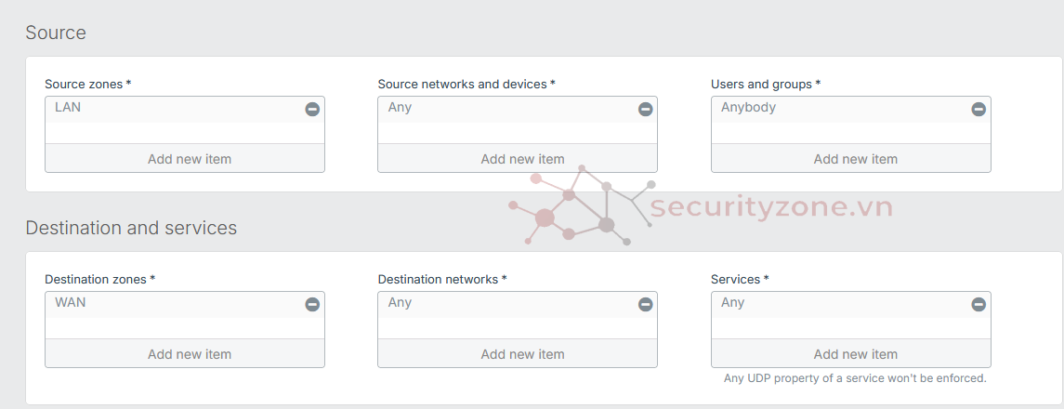This screenshot has width=1064, height=409.
Task: Click the Source section heading
Action: 56,33
